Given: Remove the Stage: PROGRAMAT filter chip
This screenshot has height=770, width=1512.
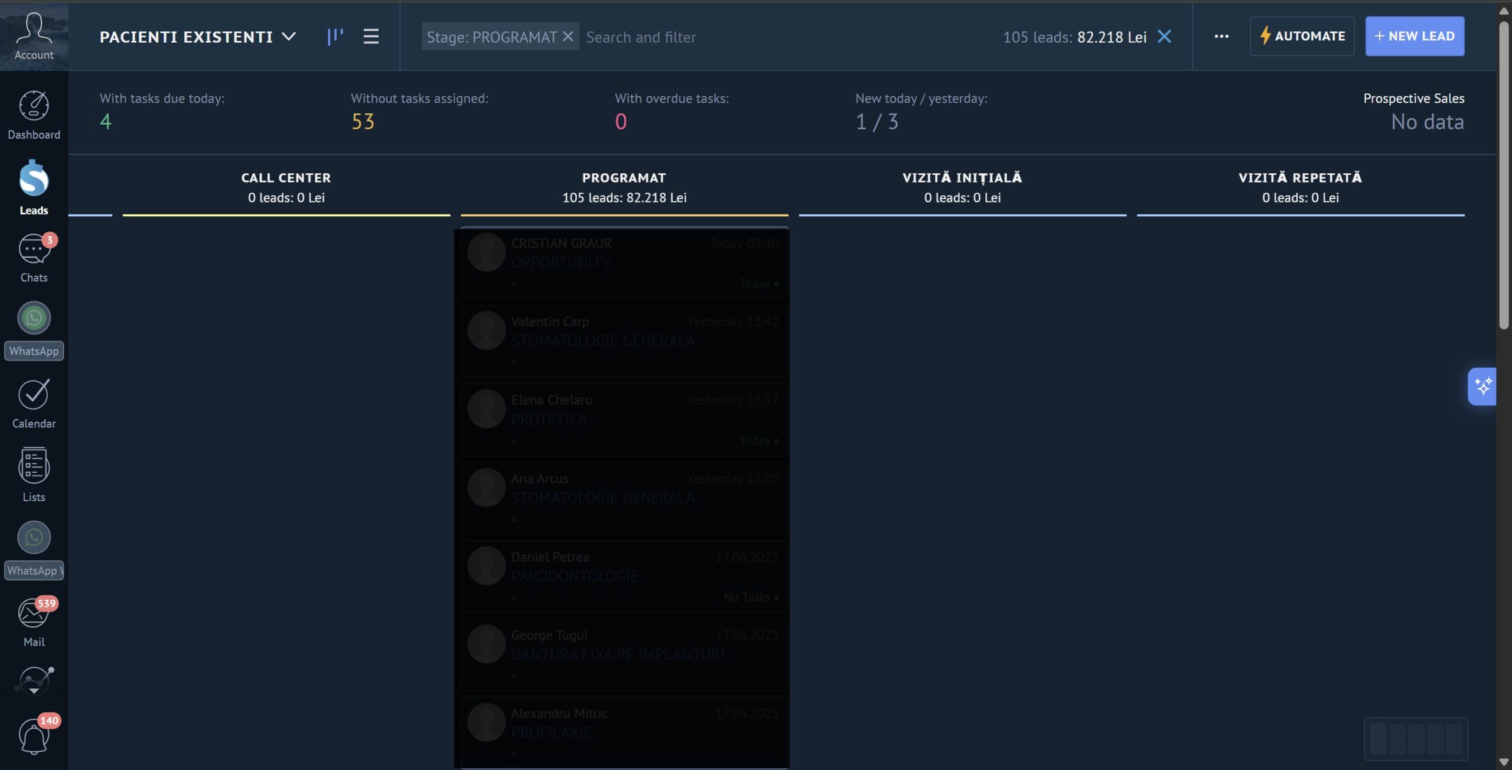Looking at the screenshot, I should click(x=568, y=37).
